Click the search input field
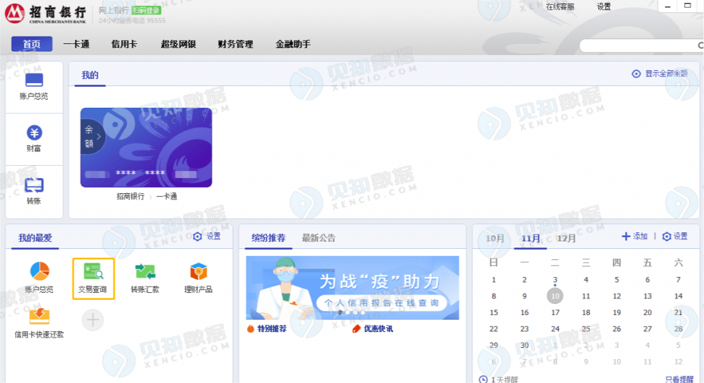This screenshot has width=704, height=383. click(x=639, y=46)
